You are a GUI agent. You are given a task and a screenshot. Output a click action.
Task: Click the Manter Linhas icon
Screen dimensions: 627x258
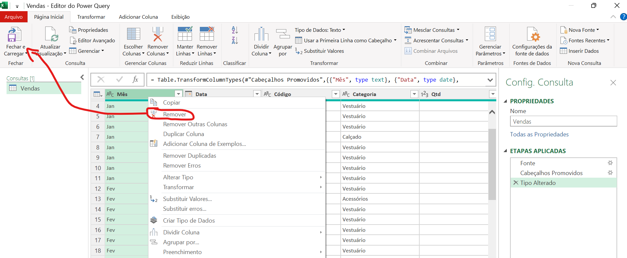185,34
